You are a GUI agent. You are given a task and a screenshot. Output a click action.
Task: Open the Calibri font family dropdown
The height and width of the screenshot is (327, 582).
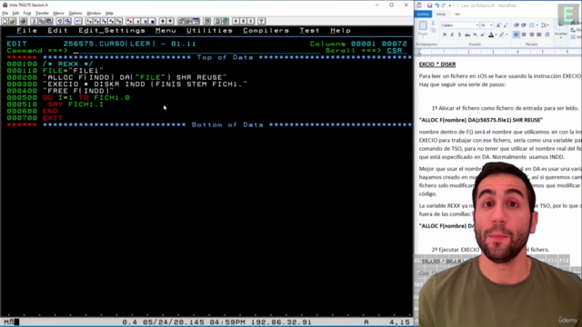[477, 25]
